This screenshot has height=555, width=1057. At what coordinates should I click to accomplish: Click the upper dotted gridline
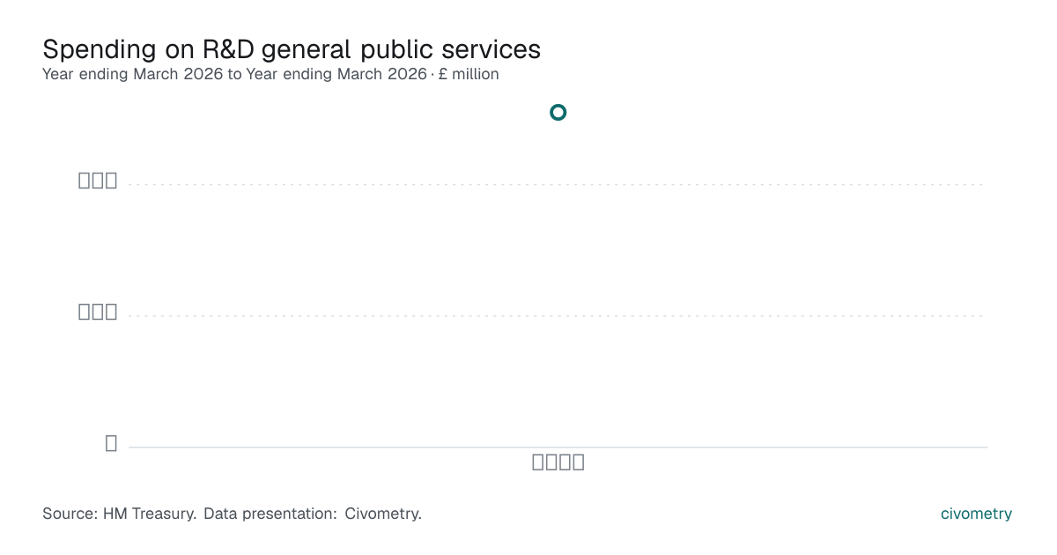coord(558,184)
